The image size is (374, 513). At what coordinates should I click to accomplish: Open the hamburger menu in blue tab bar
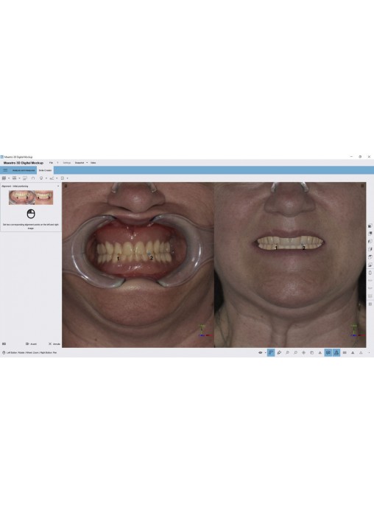click(x=5, y=170)
